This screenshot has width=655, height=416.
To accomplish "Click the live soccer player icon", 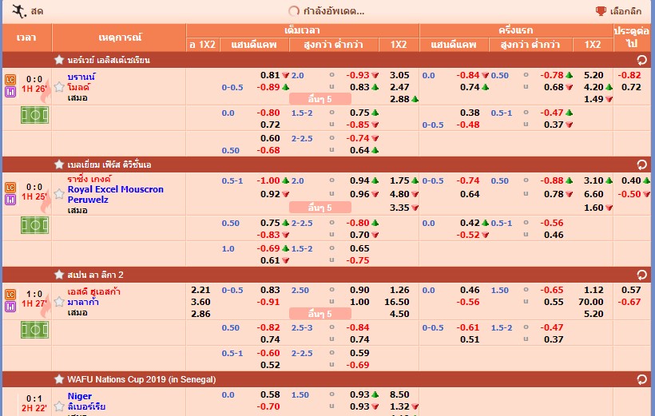I will (19, 11).
